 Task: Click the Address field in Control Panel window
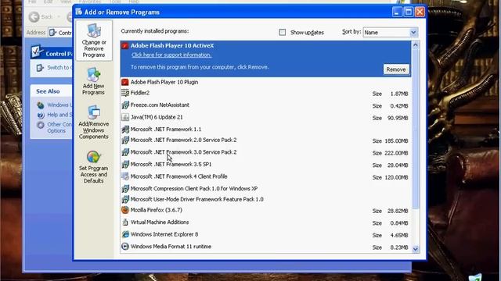(61, 33)
